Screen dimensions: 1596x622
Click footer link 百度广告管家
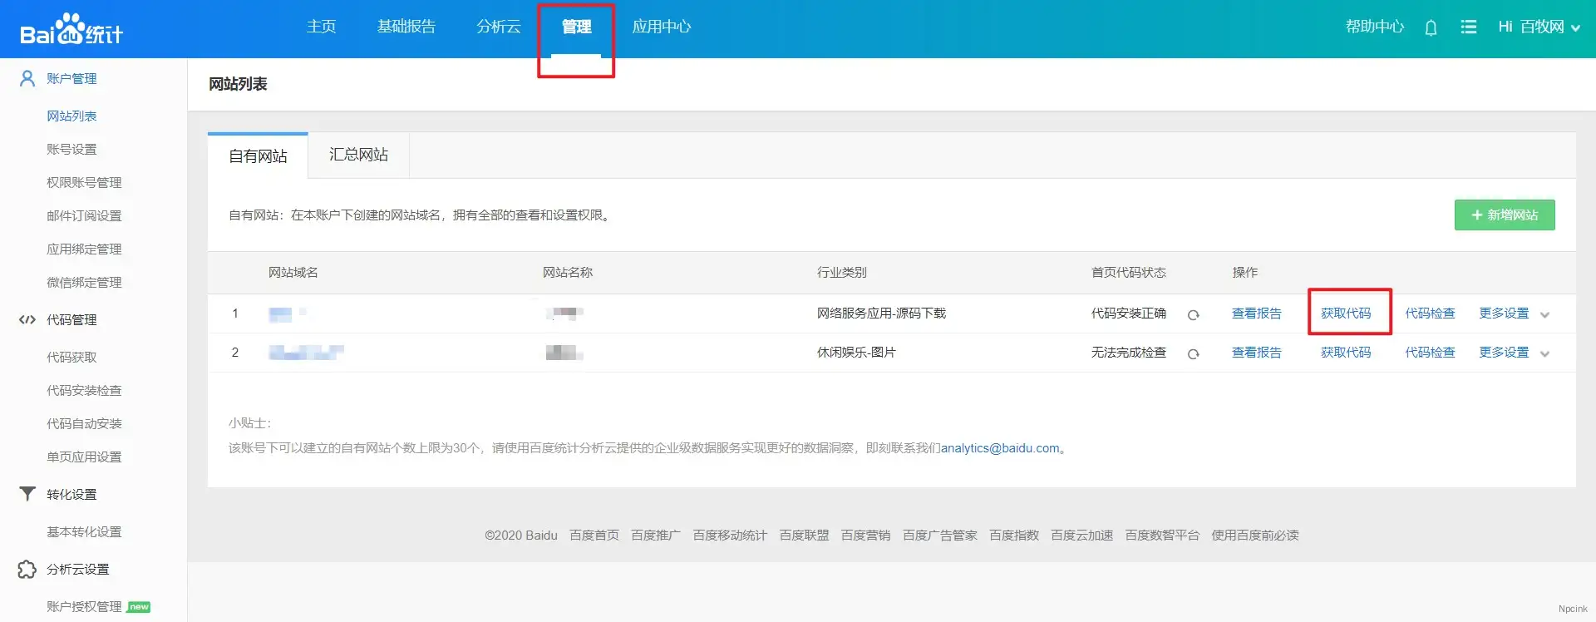pyautogui.click(x=940, y=536)
